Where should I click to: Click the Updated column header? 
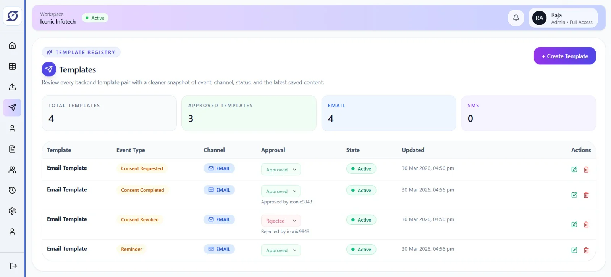[x=413, y=150]
